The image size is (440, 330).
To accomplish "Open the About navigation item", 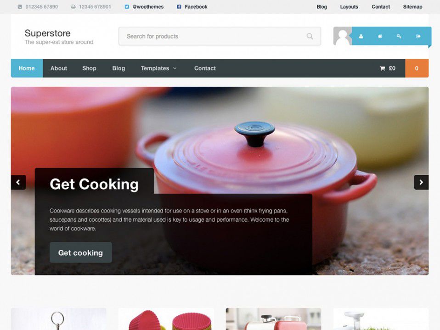I will (59, 68).
